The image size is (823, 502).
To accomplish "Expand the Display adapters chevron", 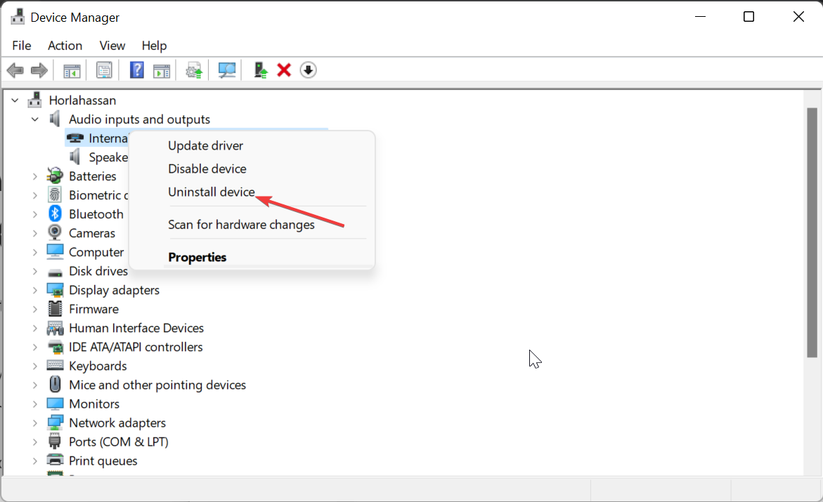I will pos(34,290).
